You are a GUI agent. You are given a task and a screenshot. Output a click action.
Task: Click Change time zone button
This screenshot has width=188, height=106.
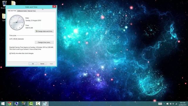[x=44, y=42]
